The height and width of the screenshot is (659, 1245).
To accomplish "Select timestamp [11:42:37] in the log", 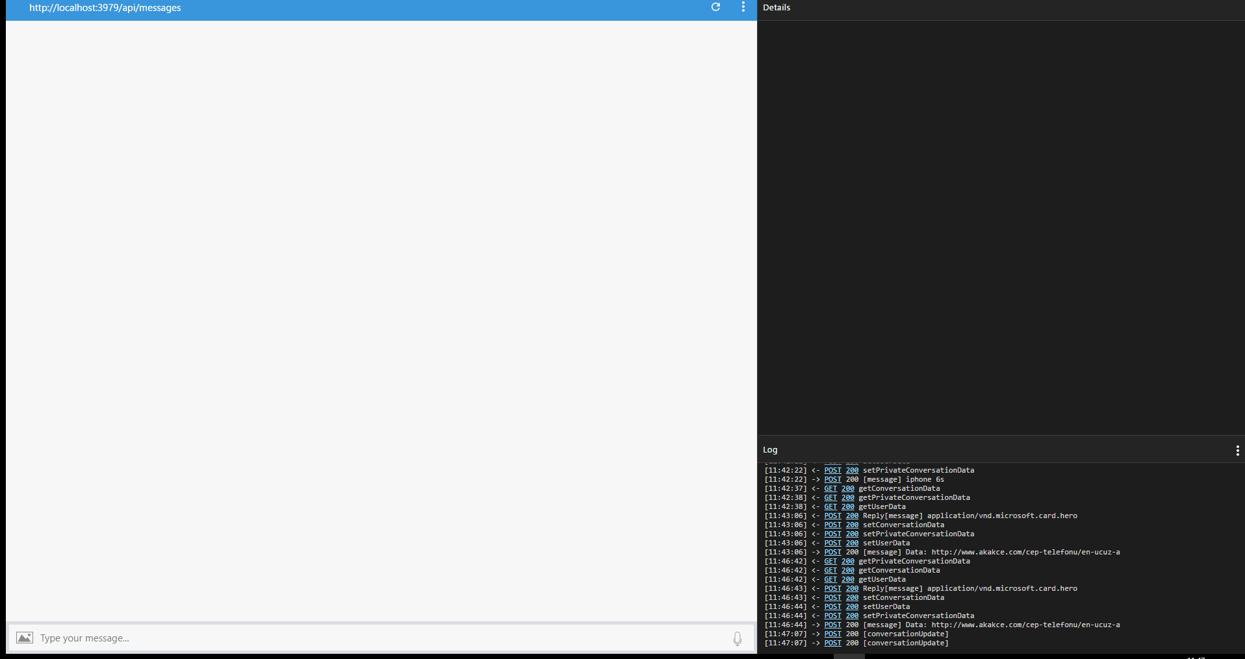I will [x=786, y=488].
